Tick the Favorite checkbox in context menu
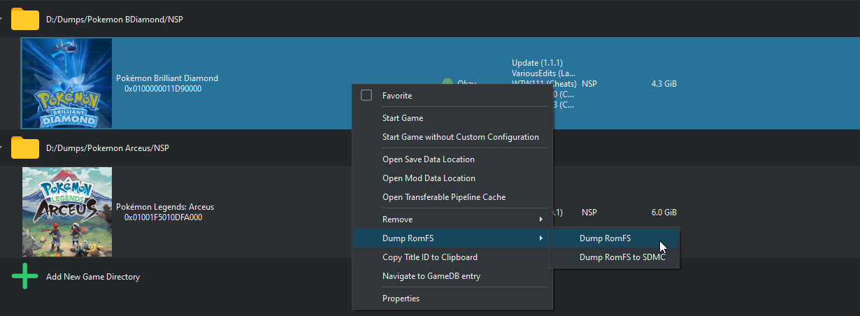 pos(366,95)
